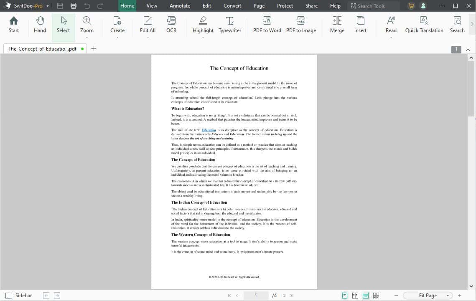The width and height of the screenshot is (476, 301).
Task: Open the Annotate menu tab
Action: [180, 6]
